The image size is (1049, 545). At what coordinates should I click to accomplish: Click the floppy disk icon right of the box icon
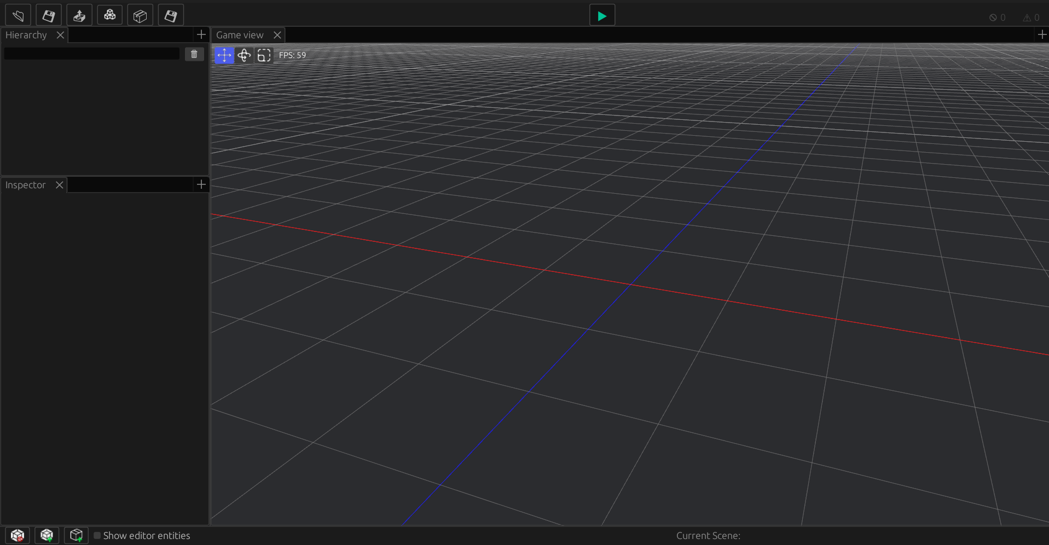171,15
